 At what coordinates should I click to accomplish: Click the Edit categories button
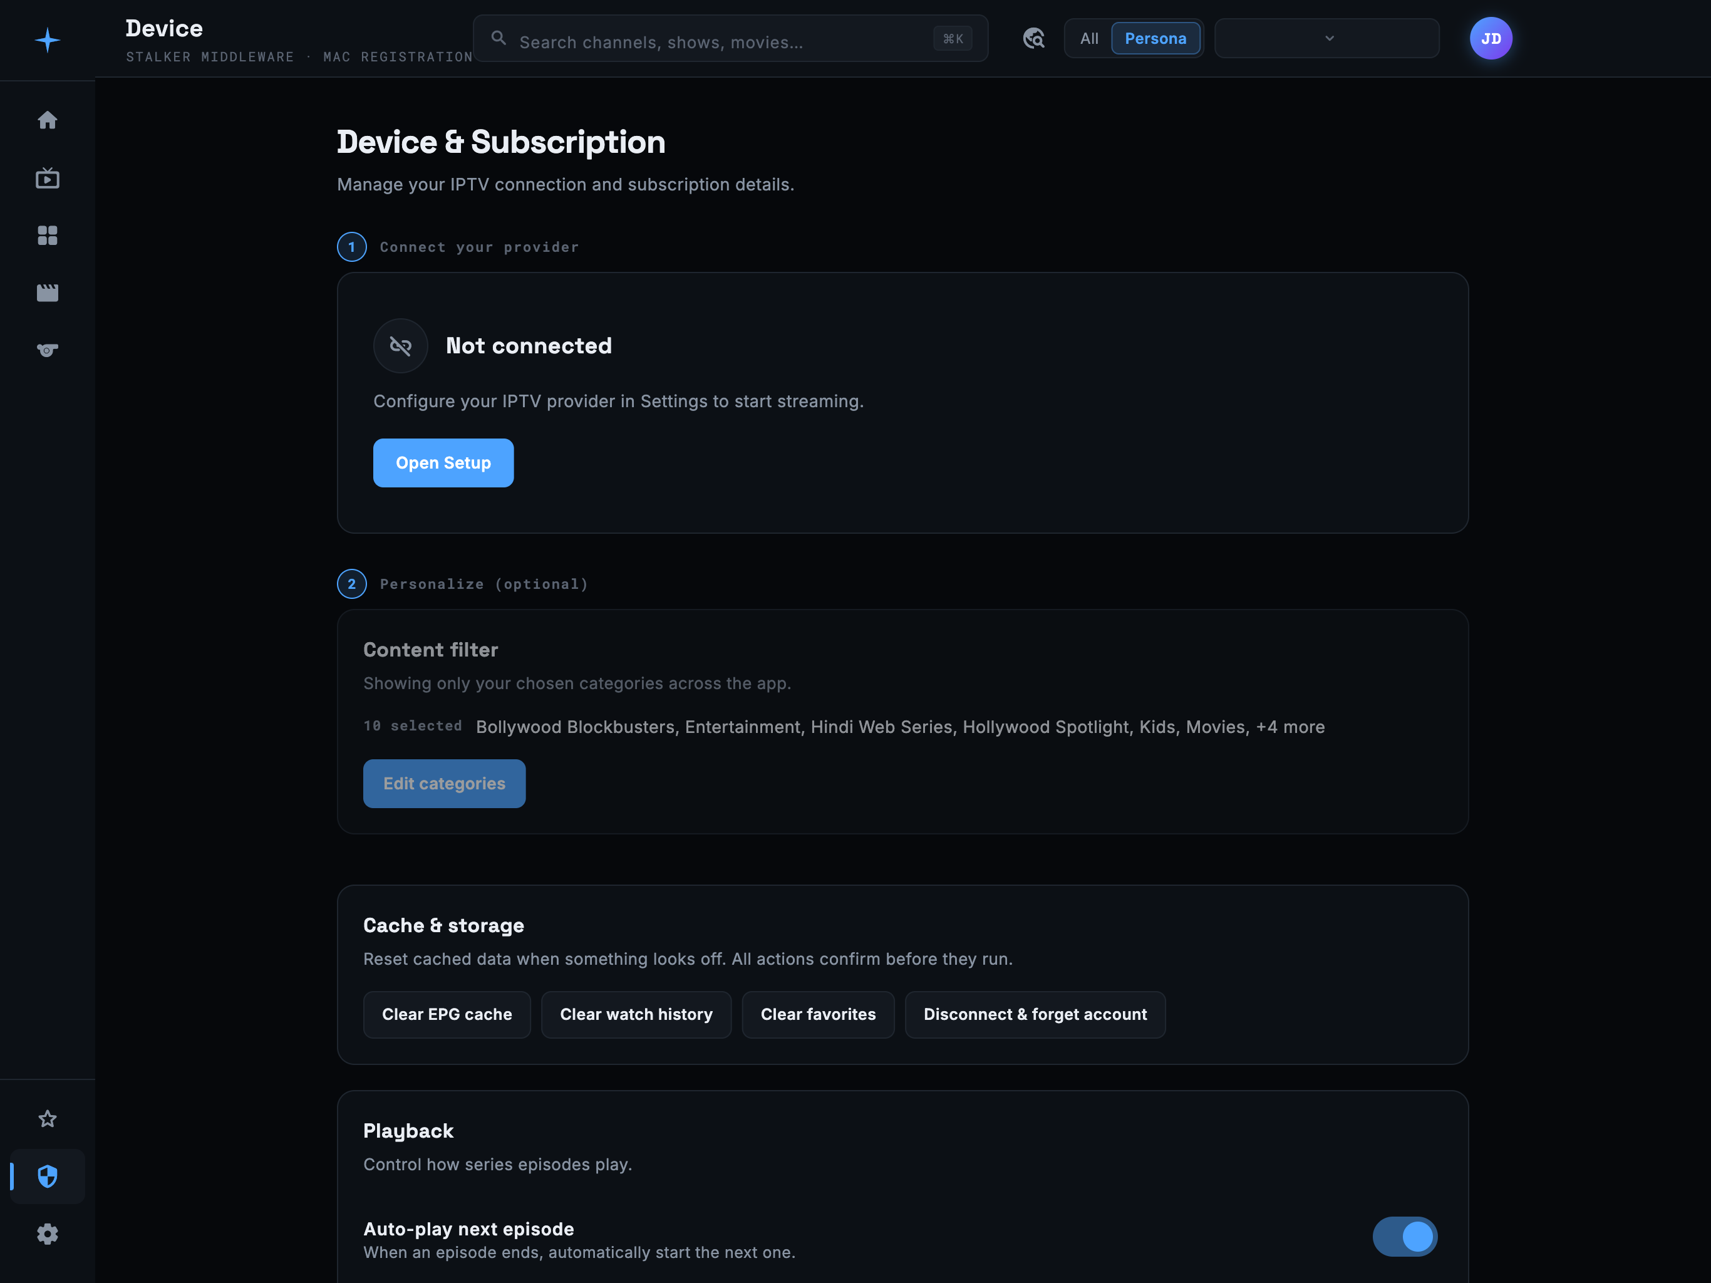tap(444, 783)
